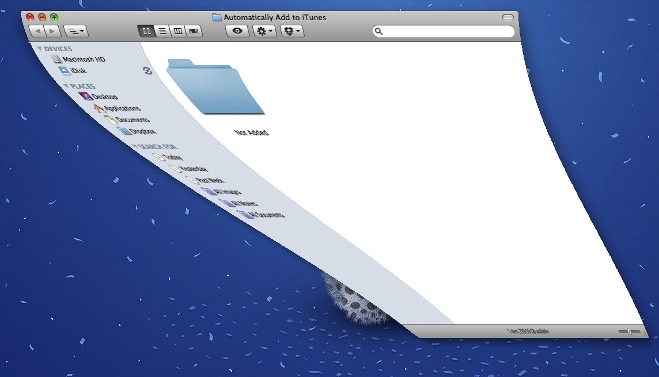Click the folder icon in the title bar
Viewport: 659px width, 377px height.
217,17
